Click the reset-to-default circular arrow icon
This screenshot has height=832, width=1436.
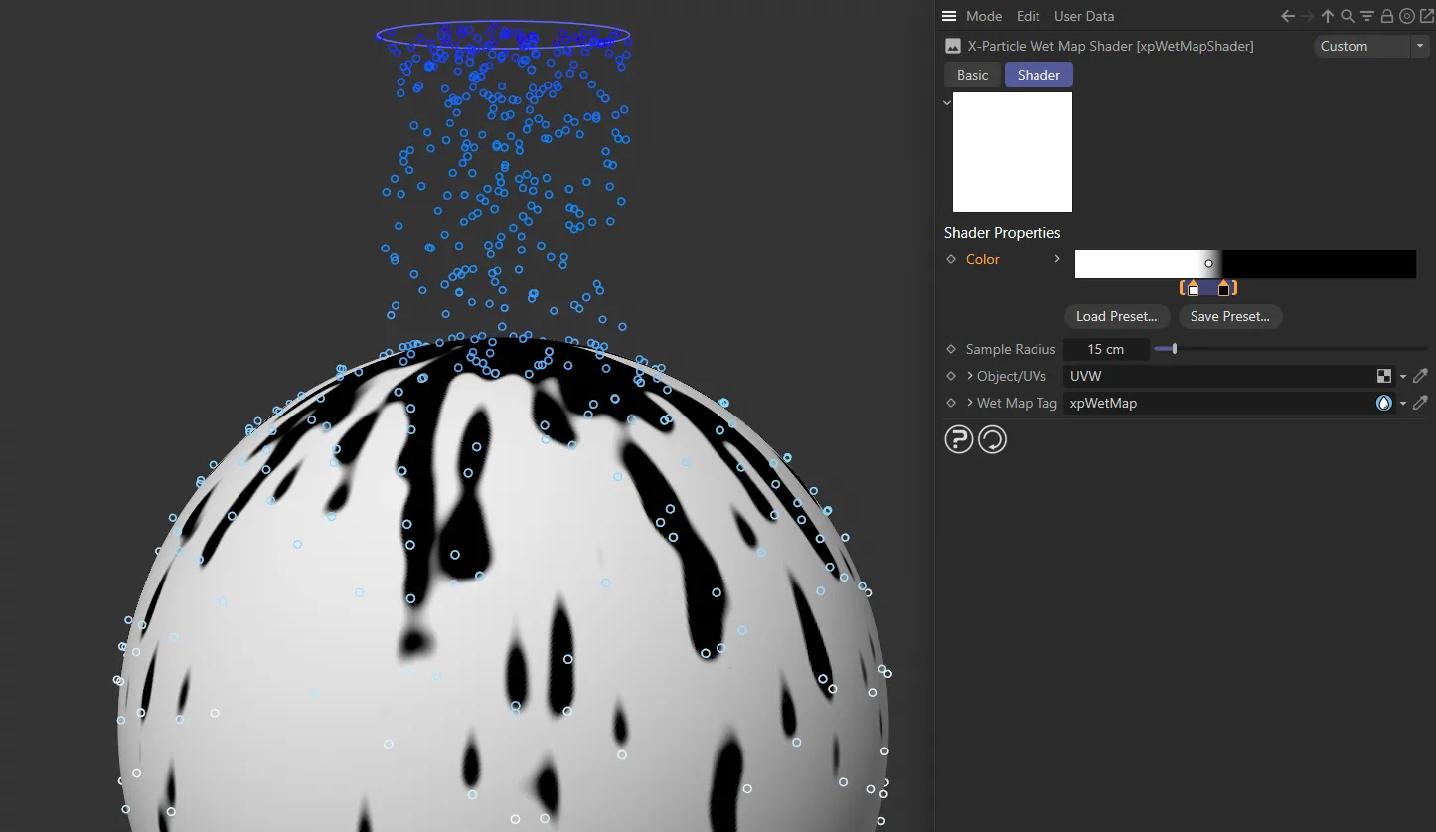point(992,438)
